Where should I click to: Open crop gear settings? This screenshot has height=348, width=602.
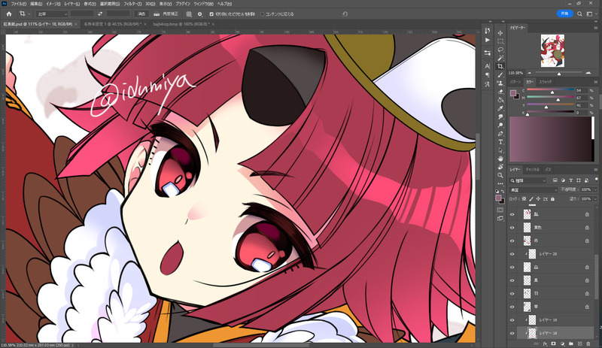[x=199, y=14]
